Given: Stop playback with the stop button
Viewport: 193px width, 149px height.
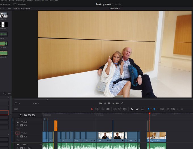Looking at the screenshot, I should pyautogui.click(x=109, y=104).
